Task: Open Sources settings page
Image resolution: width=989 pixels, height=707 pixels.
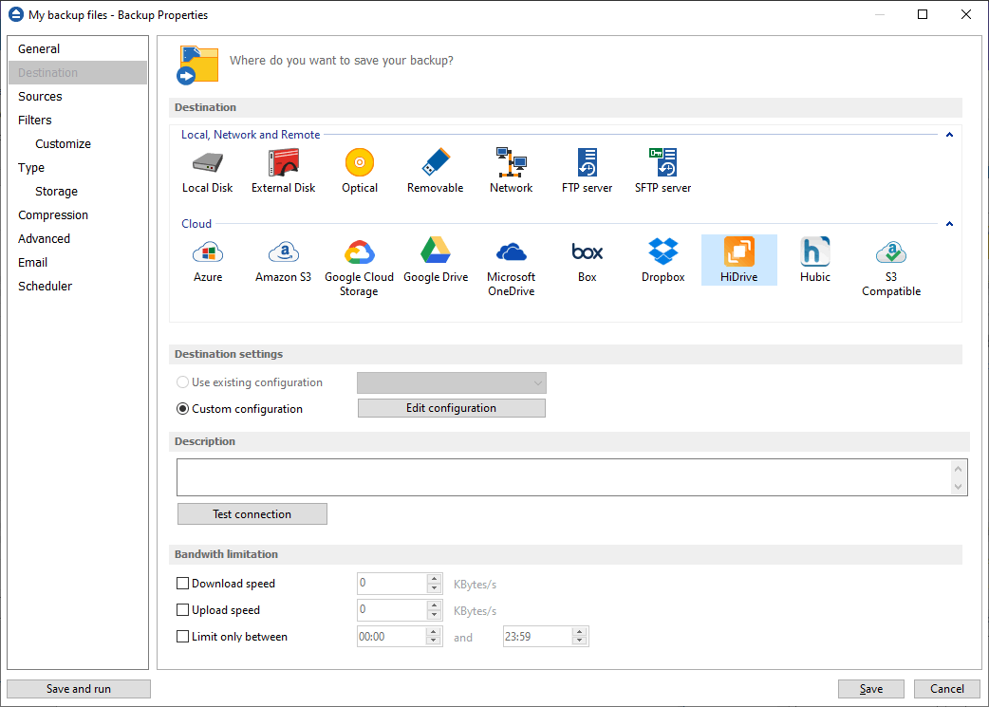Action: [78, 97]
